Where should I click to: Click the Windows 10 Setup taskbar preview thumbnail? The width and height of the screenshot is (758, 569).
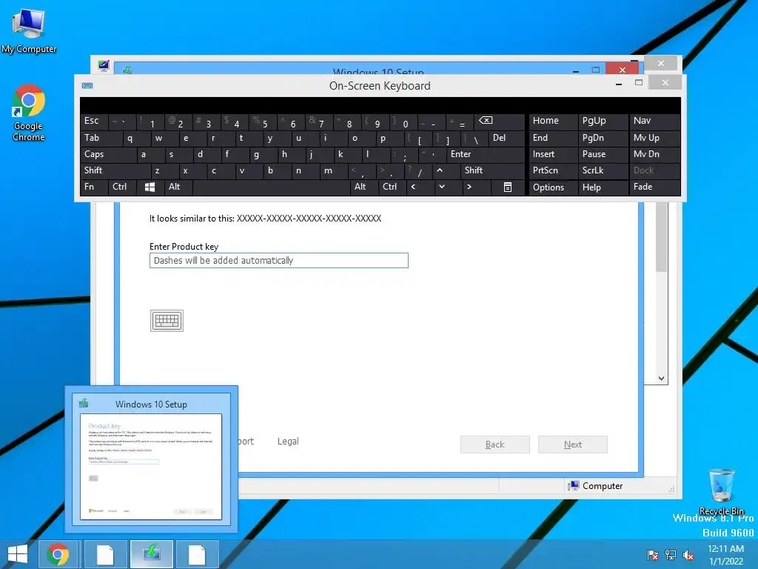[151, 459]
